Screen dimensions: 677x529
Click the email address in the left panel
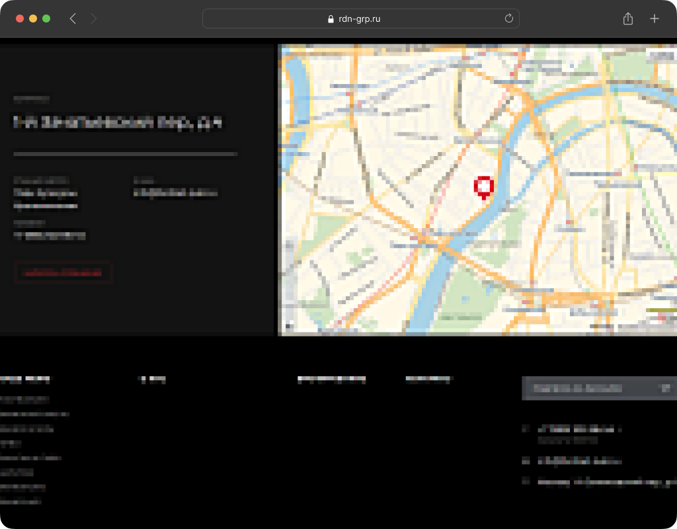coord(175,193)
